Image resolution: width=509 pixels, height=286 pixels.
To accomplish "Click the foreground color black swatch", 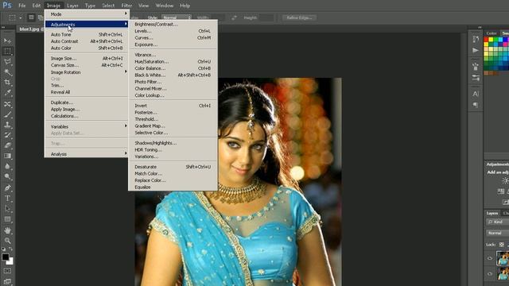I will point(5,257).
